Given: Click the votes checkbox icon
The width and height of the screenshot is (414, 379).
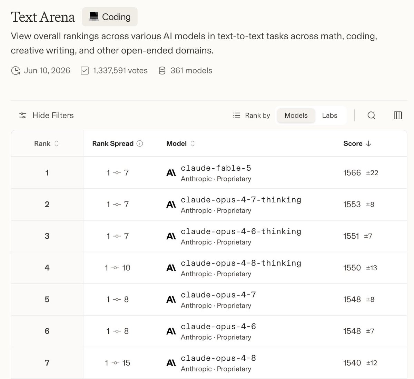Looking at the screenshot, I should point(85,71).
